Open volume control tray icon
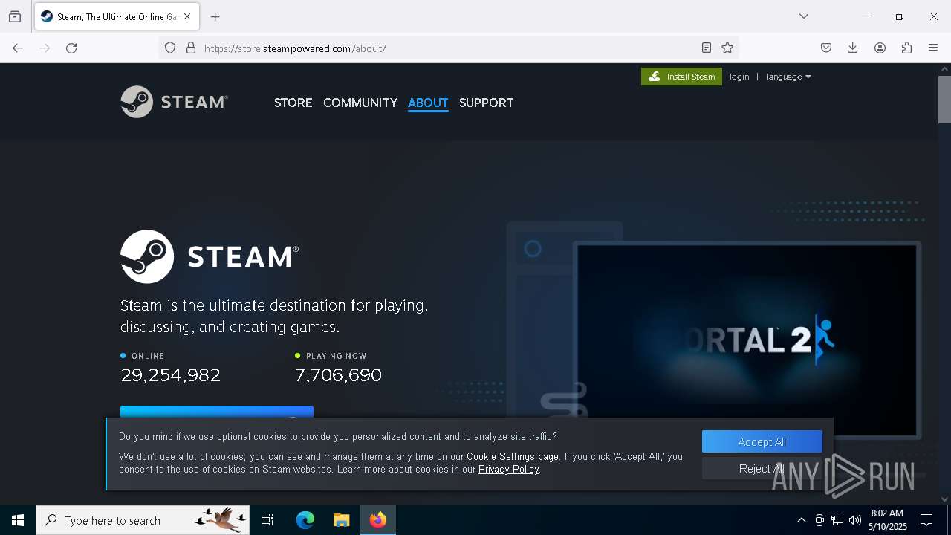 pyautogui.click(x=855, y=520)
